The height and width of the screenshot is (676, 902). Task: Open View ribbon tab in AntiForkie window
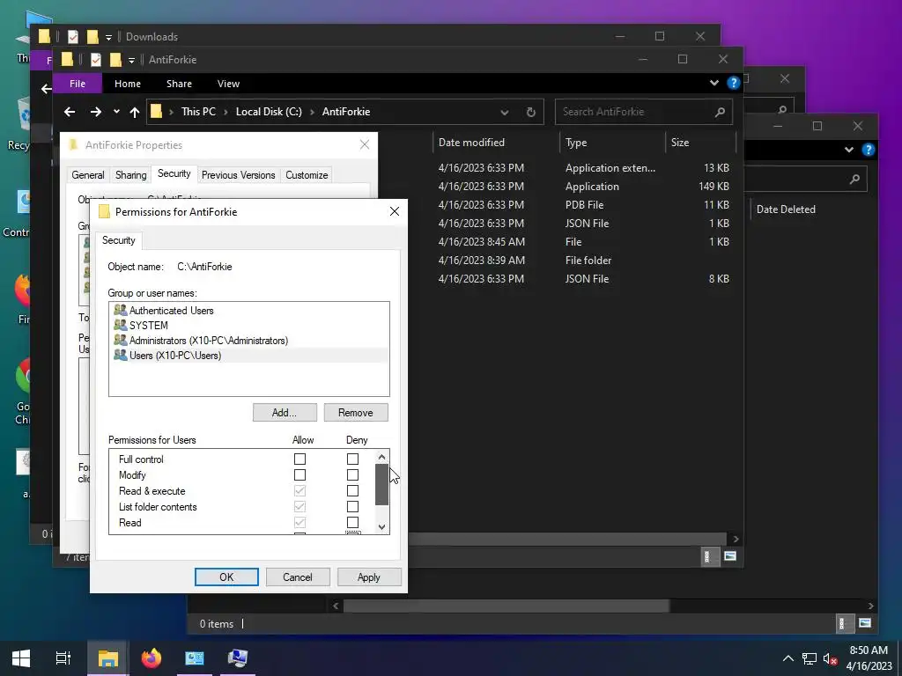[x=228, y=84]
